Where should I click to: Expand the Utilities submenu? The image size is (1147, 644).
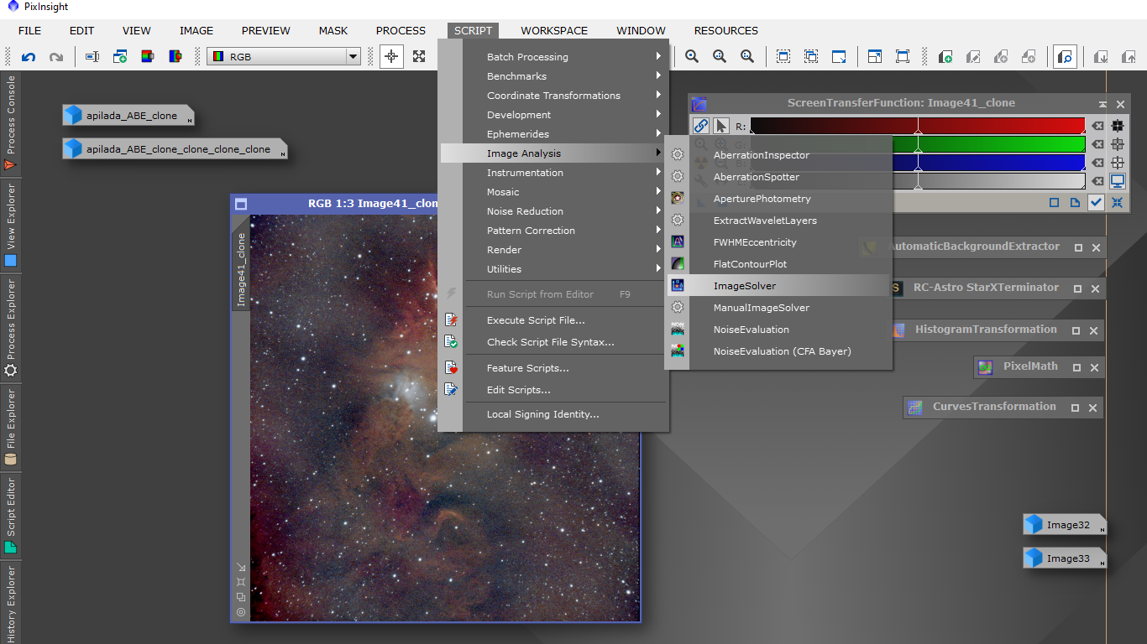pyautogui.click(x=554, y=269)
